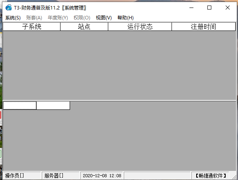Open the 帮助(H) menu

pyautogui.click(x=125, y=18)
